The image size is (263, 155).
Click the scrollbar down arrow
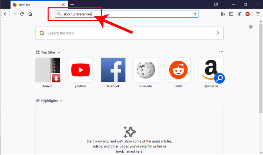[x=261, y=153]
